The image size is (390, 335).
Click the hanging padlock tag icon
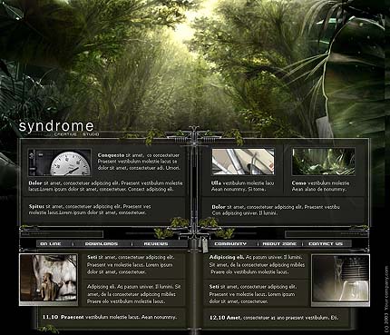[205, 244]
